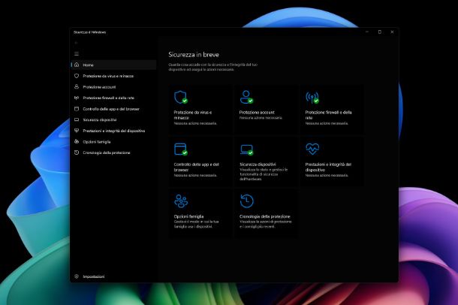
Task: Open the Controllo delle app e del browser card title
Action: [197, 167]
